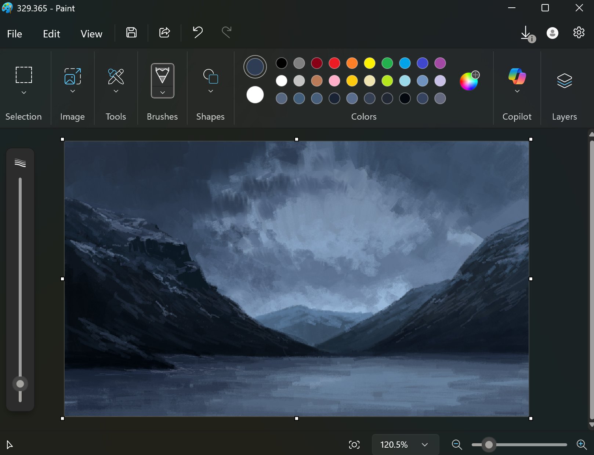Click the Selection label

point(23,117)
